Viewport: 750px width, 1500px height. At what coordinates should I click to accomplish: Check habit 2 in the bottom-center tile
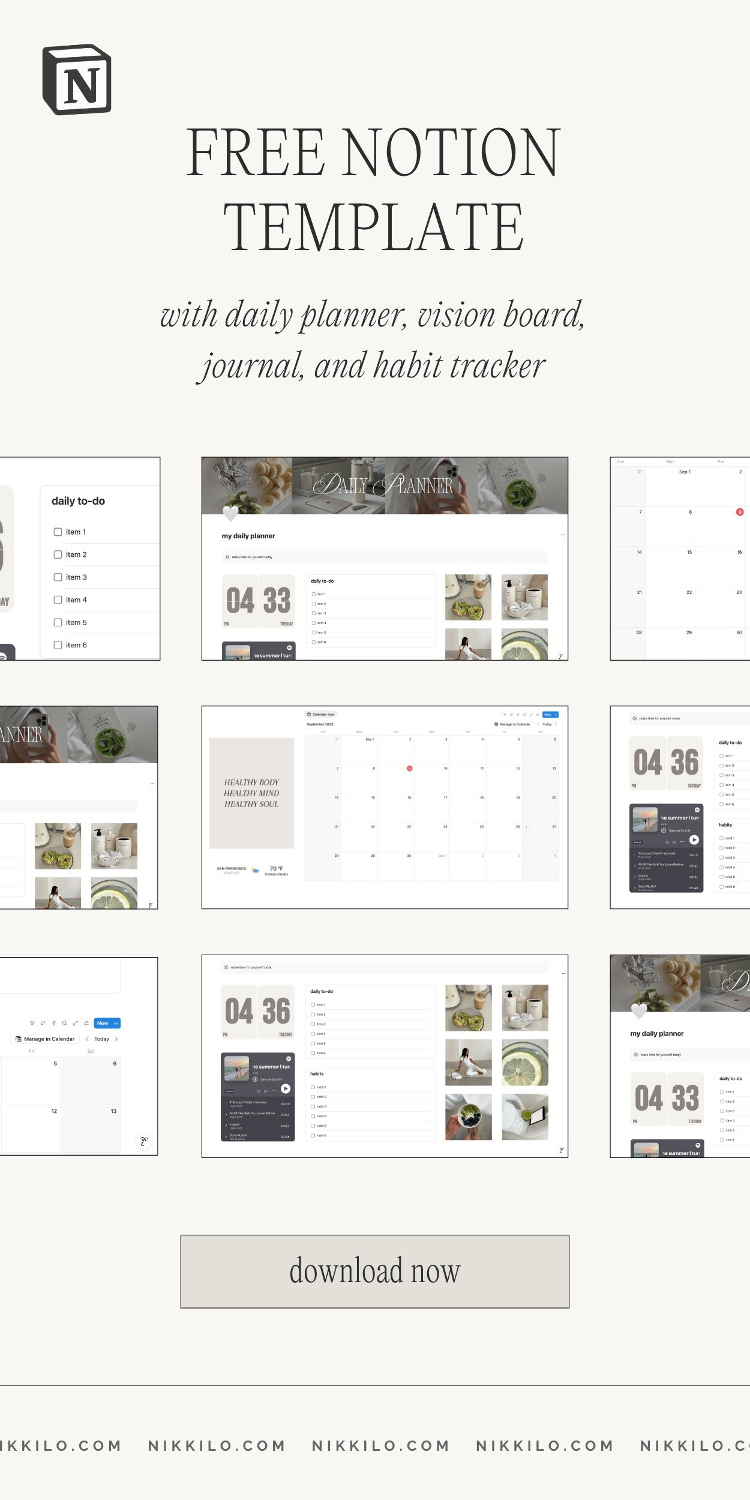313,1097
